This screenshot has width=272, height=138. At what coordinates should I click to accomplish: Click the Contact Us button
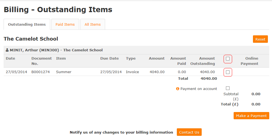click(189, 132)
